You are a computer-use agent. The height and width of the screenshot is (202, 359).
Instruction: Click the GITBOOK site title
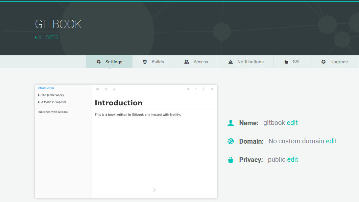(59, 24)
